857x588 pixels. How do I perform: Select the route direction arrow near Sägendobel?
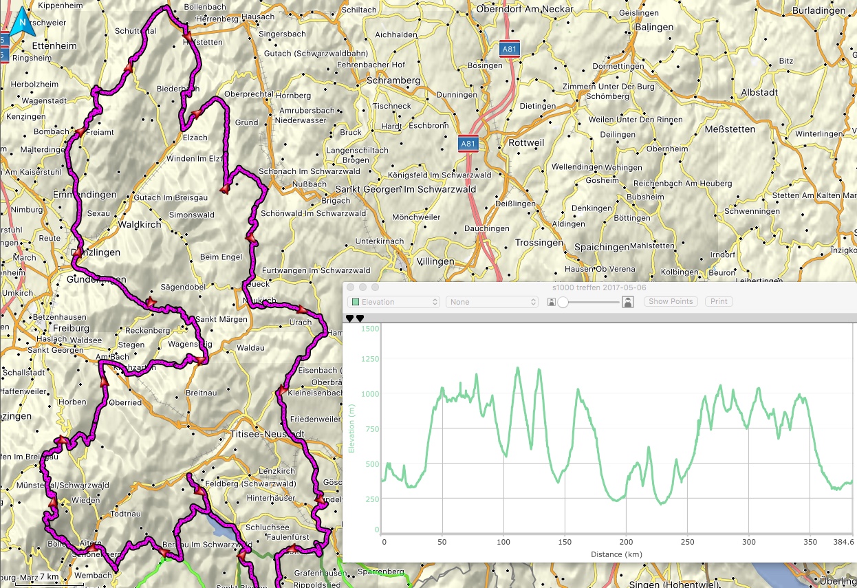click(x=150, y=303)
